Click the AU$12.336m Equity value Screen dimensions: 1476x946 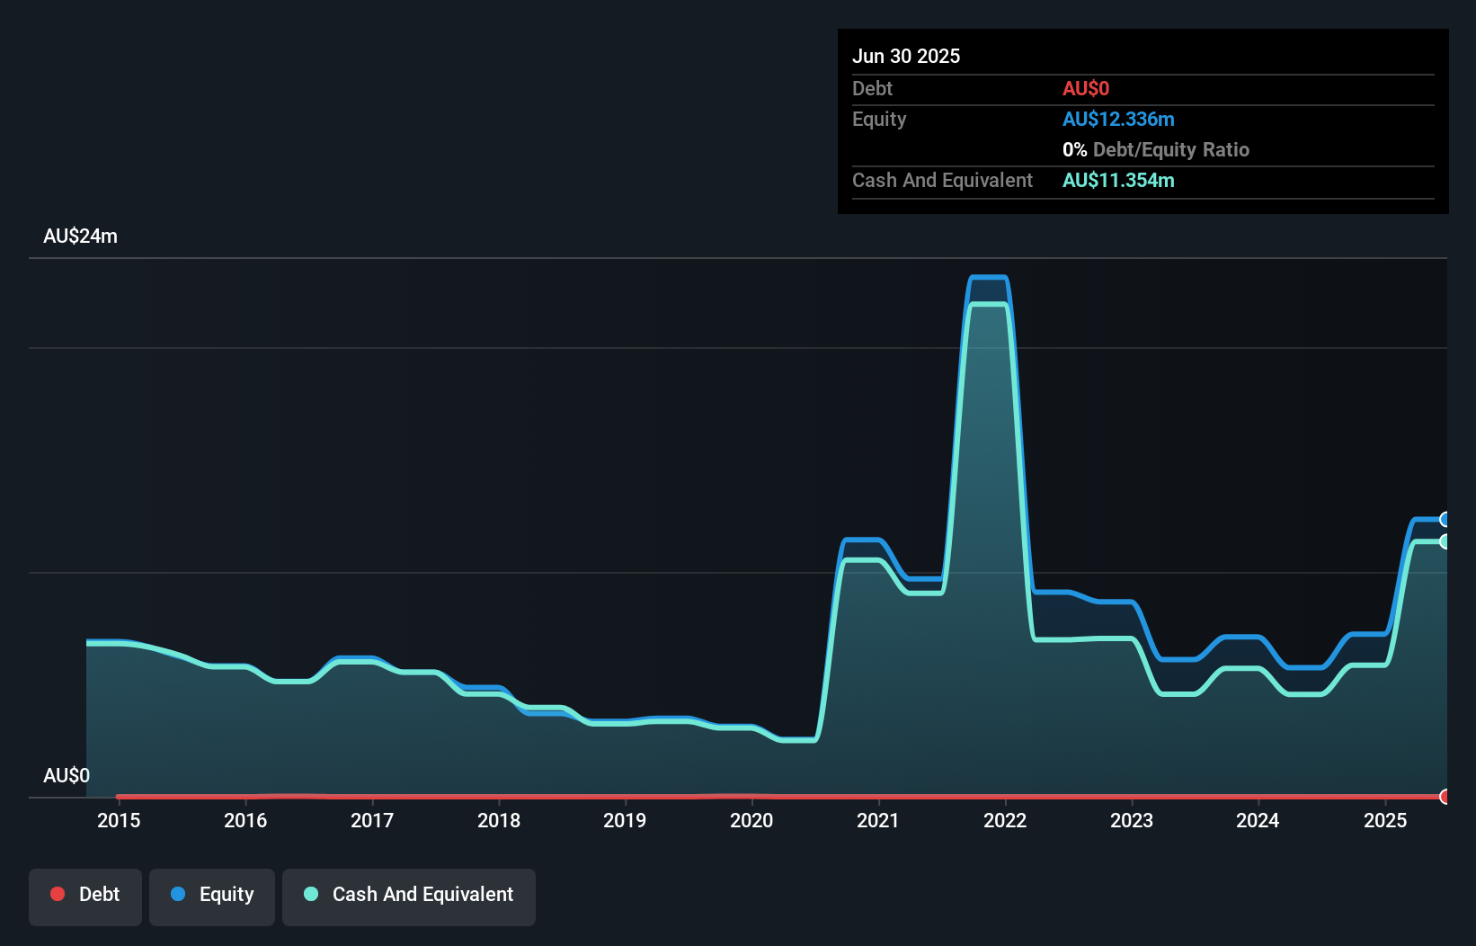1119,119
